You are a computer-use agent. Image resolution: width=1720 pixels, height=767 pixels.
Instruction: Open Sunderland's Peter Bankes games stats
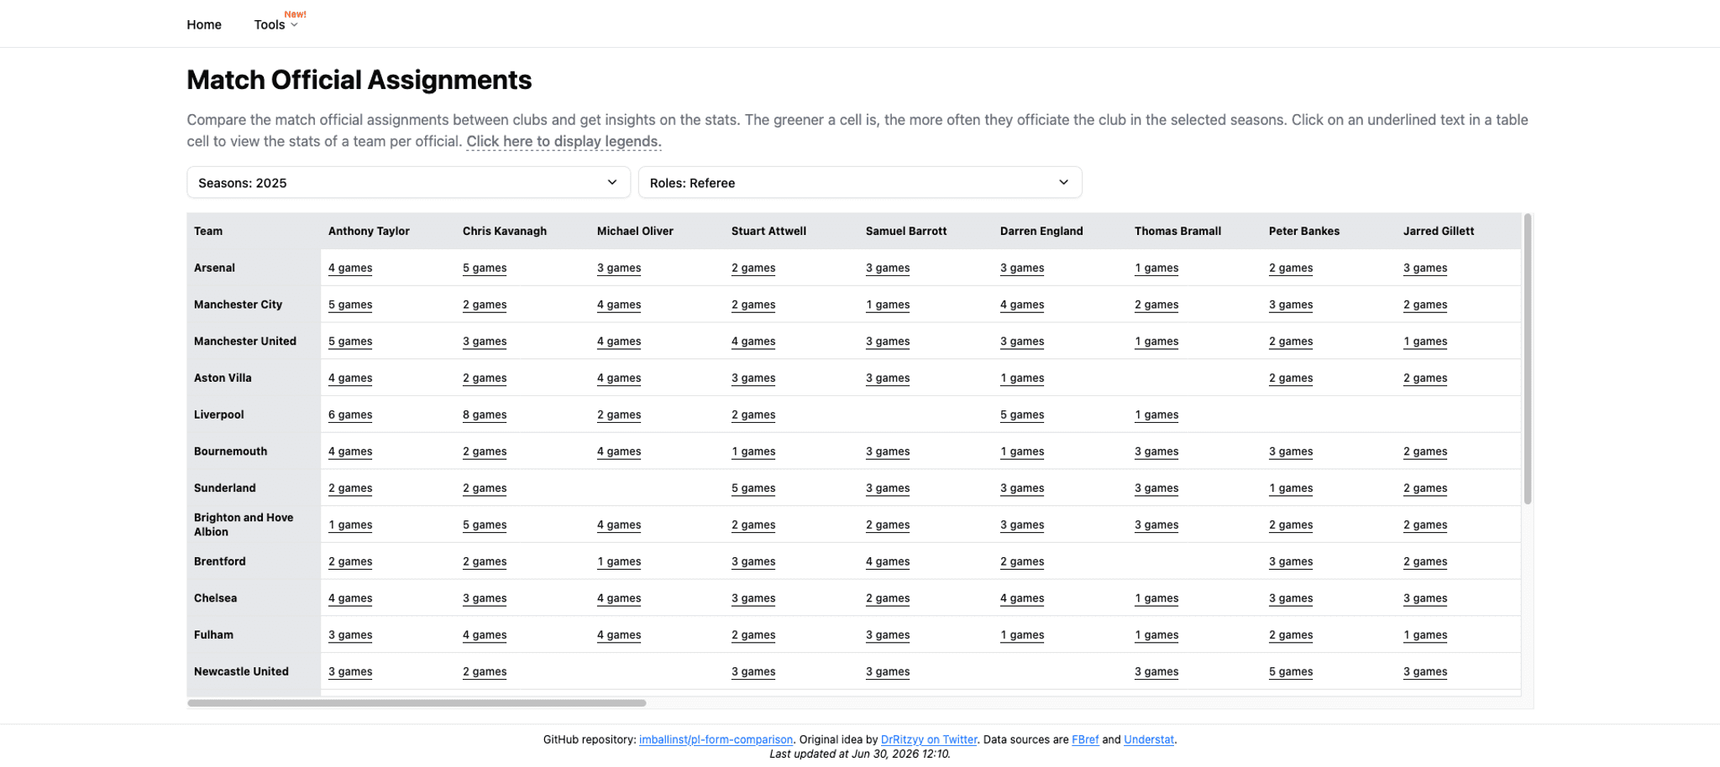coord(1291,488)
